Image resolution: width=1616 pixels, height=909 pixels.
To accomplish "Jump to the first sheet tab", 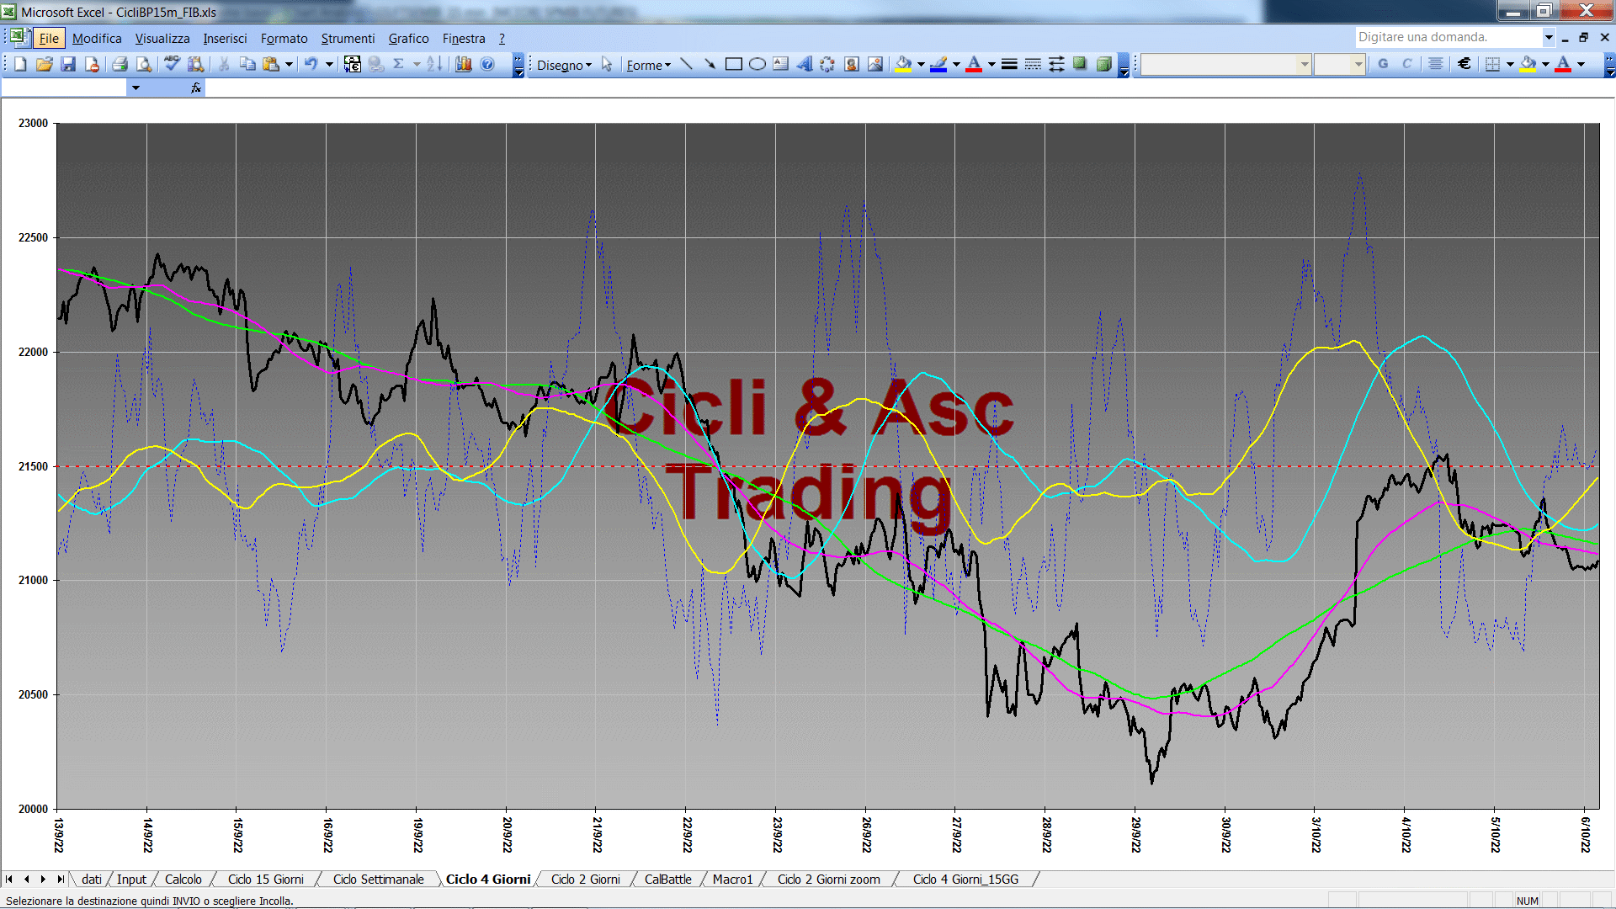I will [x=9, y=880].
